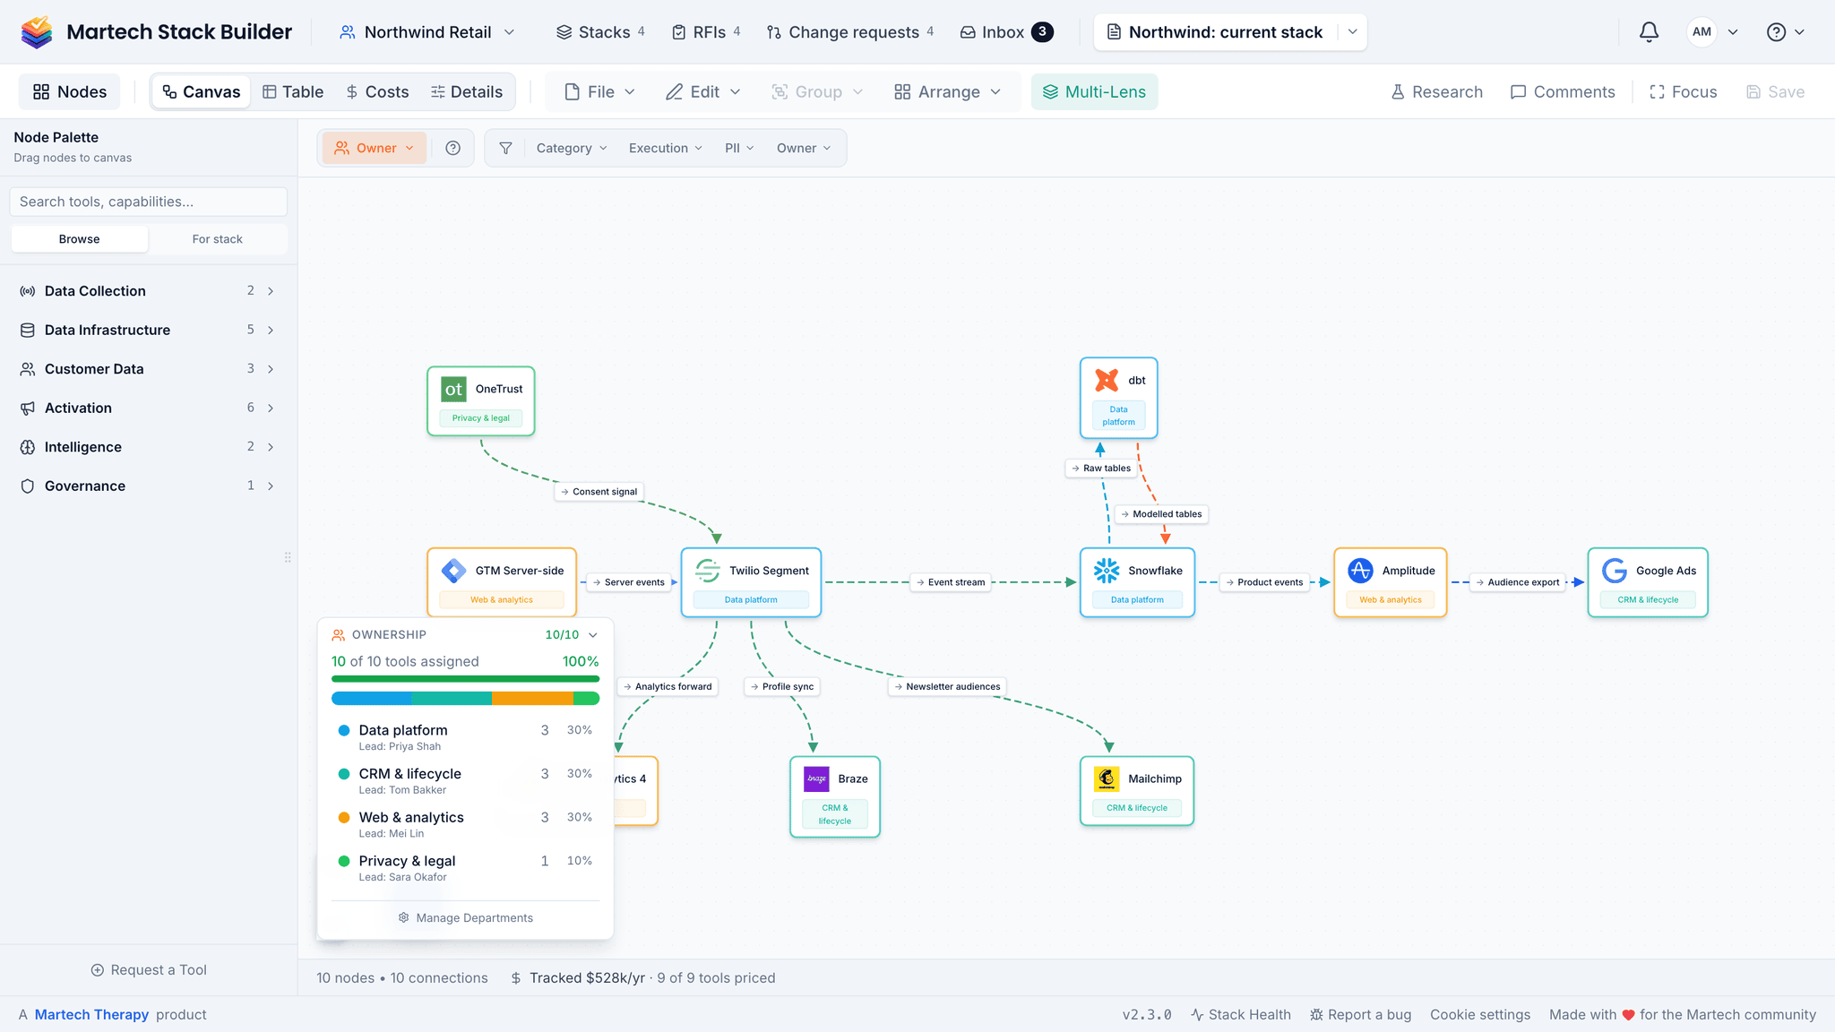Screen dimensions: 1835x1032
Task: Click the lens help icon beside Owner
Action: (453, 148)
